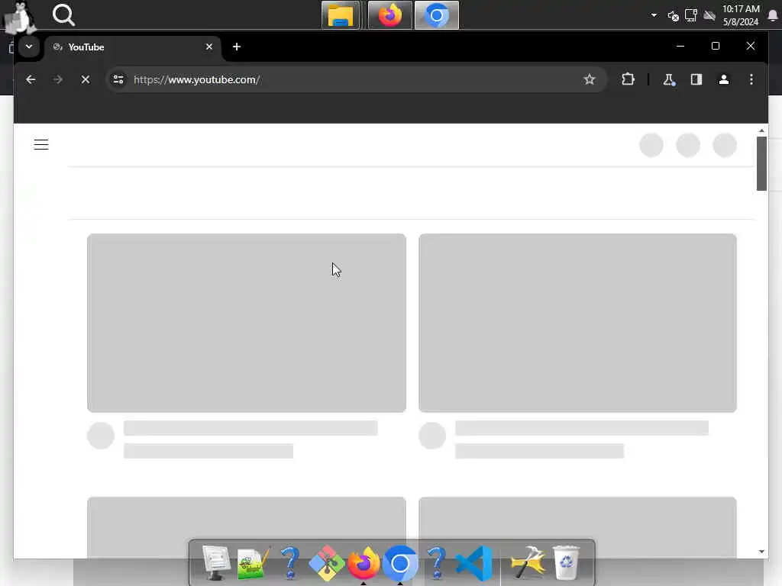Switch to Chromium in top panel
The height and width of the screenshot is (586, 782).
[x=436, y=15]
